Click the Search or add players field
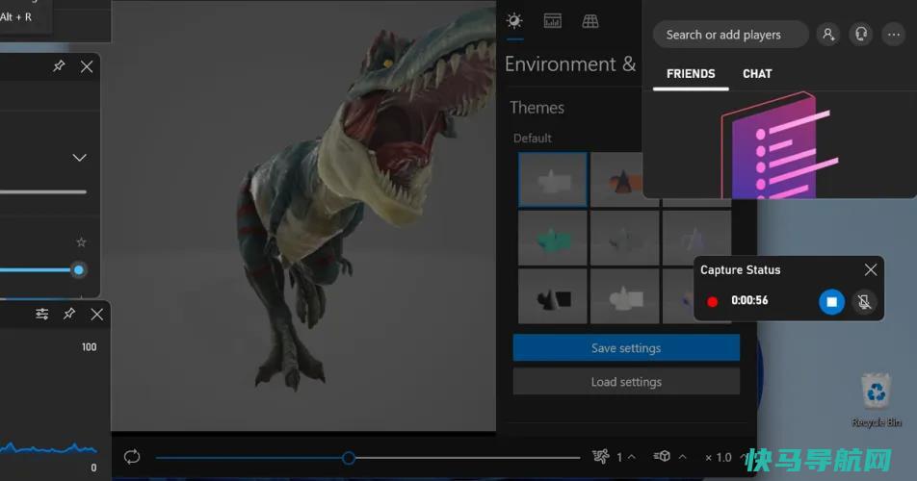Viewport: 917px width, 481px height. tap(730, 35)
